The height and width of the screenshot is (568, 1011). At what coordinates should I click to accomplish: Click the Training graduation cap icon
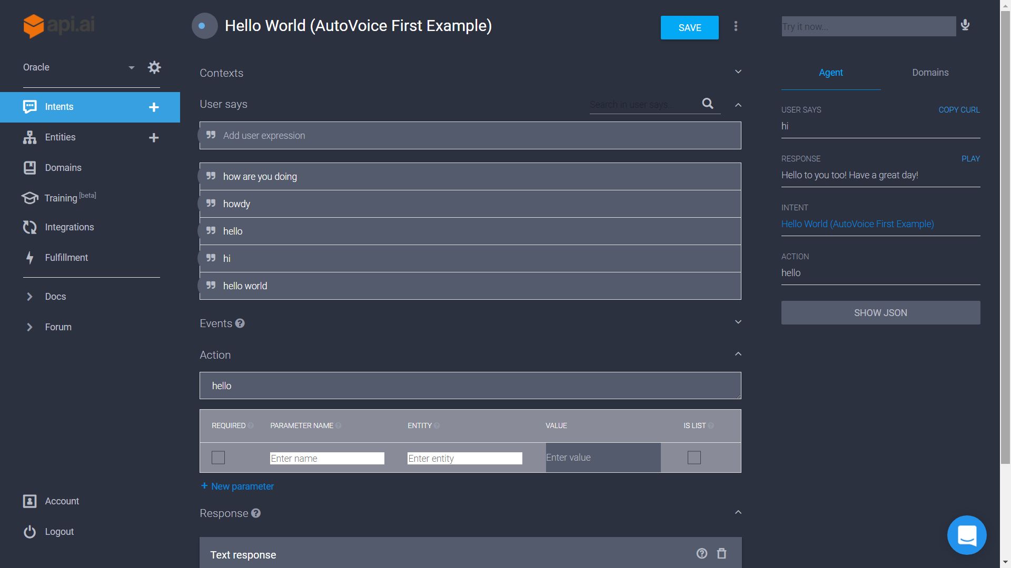point(30,198)
